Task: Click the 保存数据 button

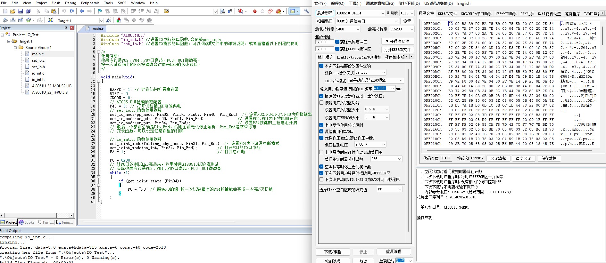Action: [x=549, y=158]
